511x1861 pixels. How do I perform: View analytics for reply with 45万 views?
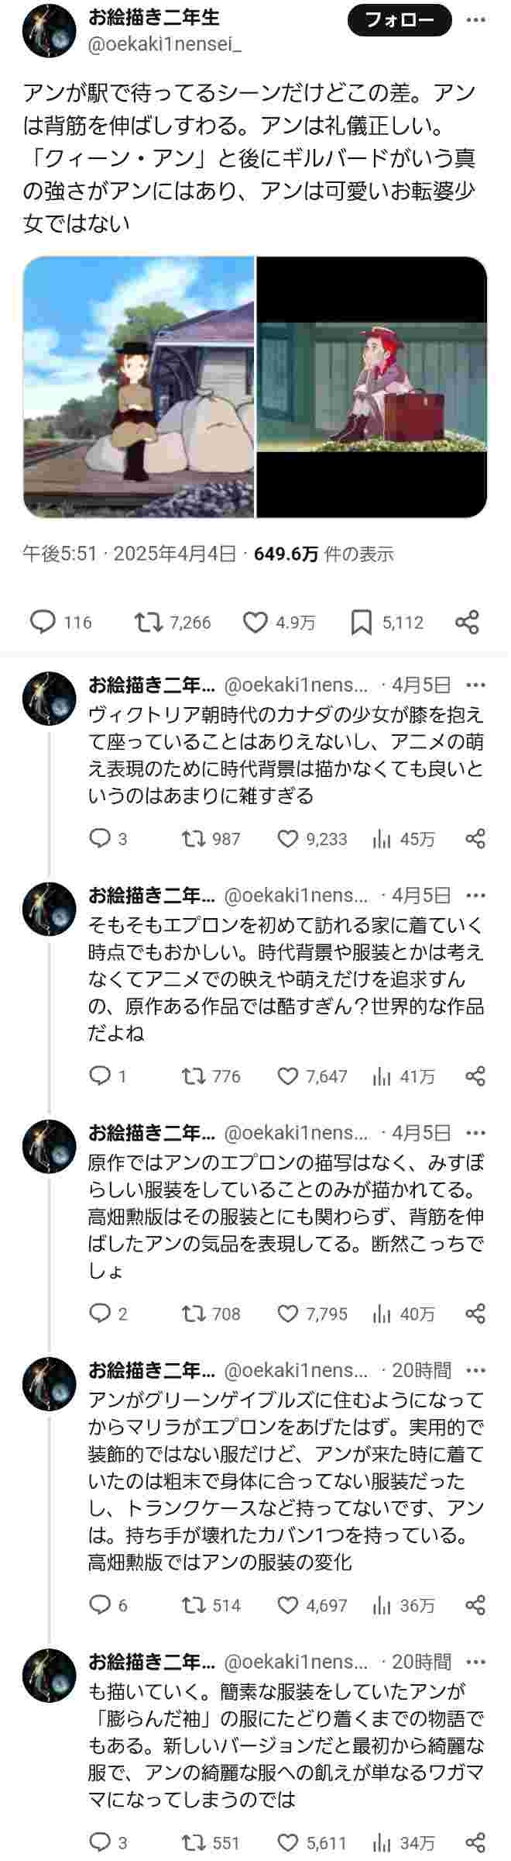point(403,839)
